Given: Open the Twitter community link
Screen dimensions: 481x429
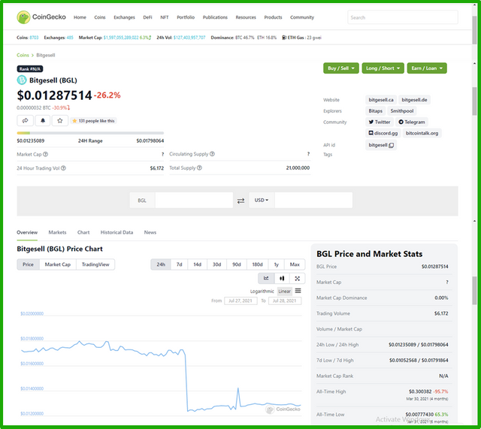Looking at the screenshot, I should [380, 122].
